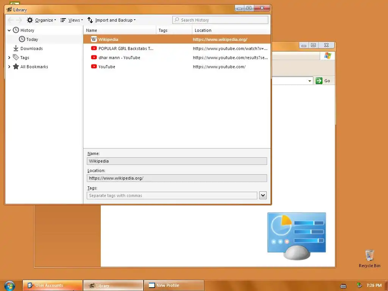
Task: Expand the Tags tree node
Action: [9, 58]
